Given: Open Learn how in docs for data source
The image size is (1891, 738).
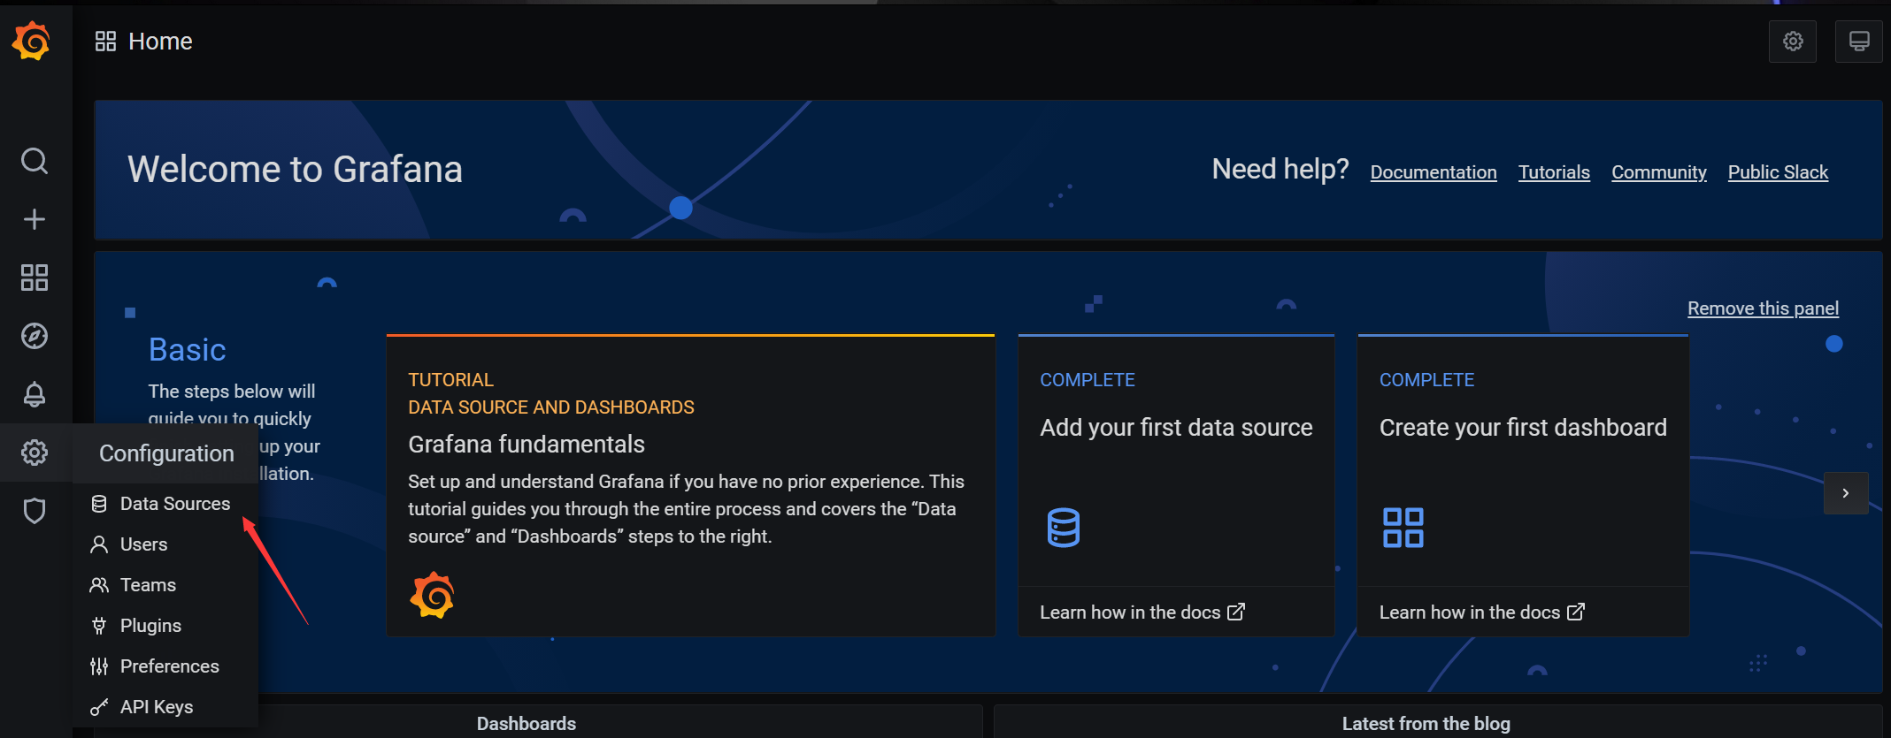Looking at the screenshot, I should [1142, 612].
